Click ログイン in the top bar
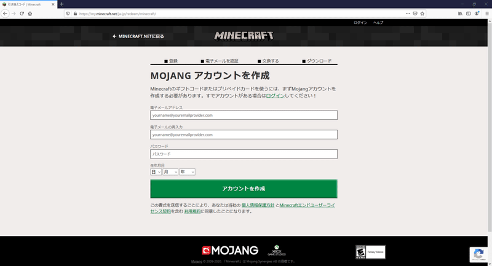Screen dimensions: 492x266 click(x=360, y=23)
